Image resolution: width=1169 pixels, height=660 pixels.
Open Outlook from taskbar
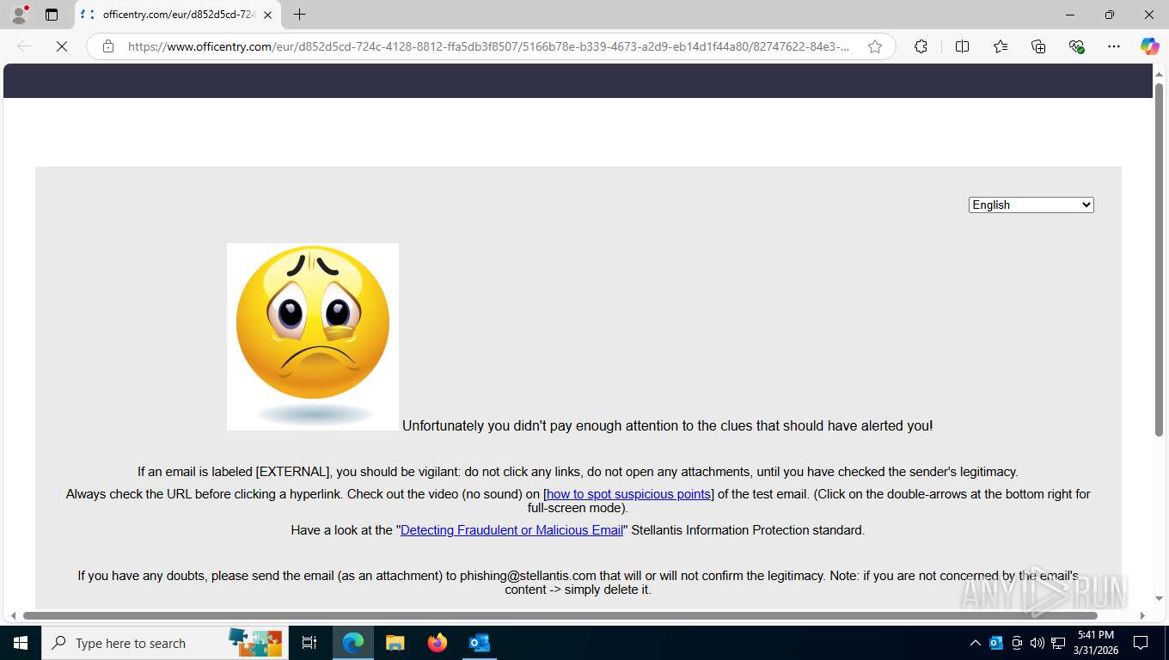tap(479, 643)
